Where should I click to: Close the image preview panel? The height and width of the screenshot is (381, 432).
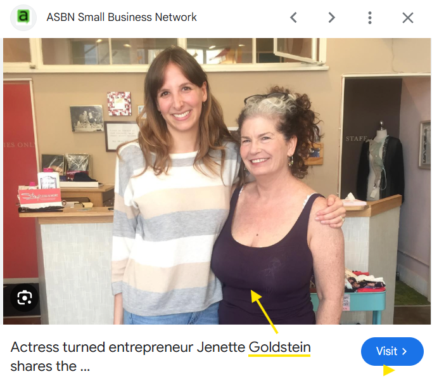click(x=408, y=18)
